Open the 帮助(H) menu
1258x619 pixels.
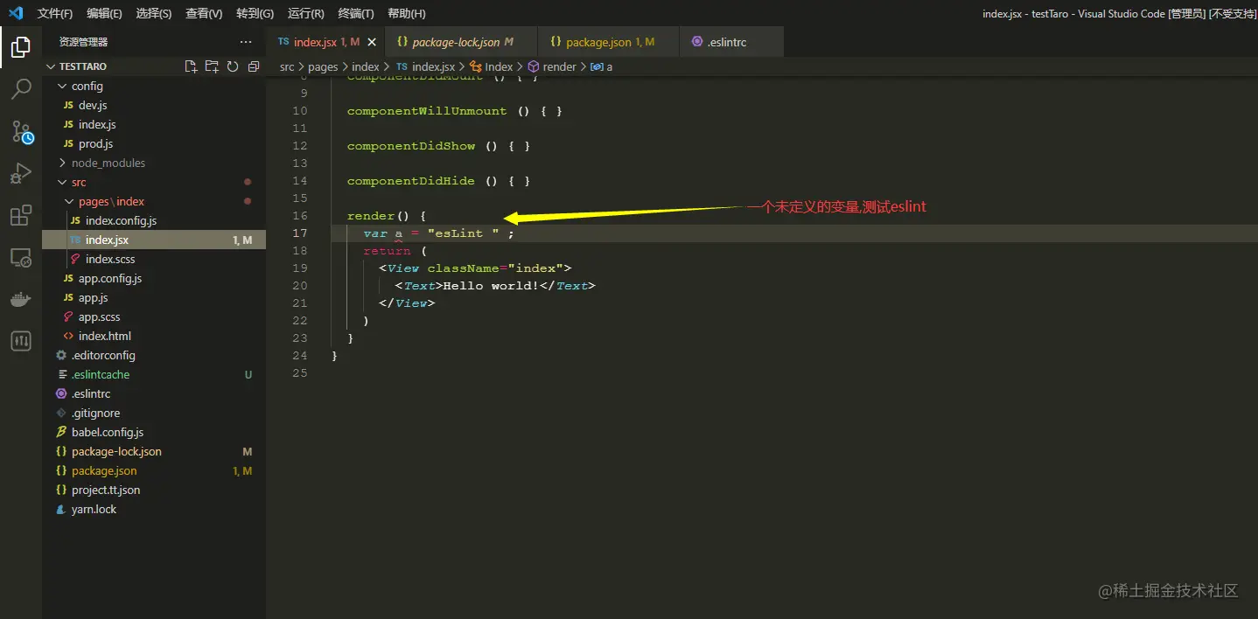click(x=406, y=13)
